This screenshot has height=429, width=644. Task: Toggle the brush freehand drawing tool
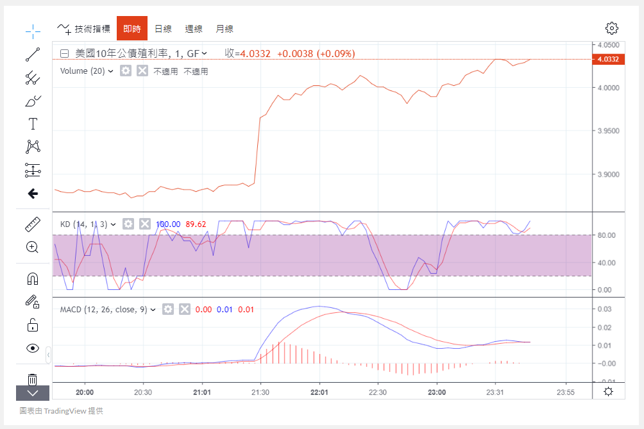coord(33,100)
